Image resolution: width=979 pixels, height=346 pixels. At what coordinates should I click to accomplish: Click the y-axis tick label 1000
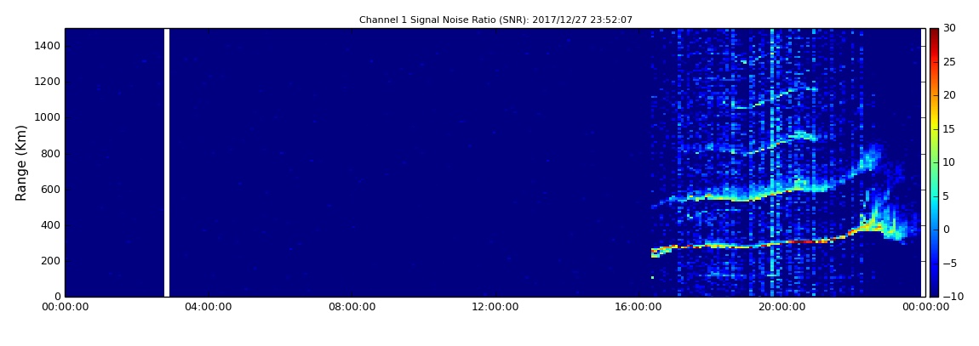point(48,117)
